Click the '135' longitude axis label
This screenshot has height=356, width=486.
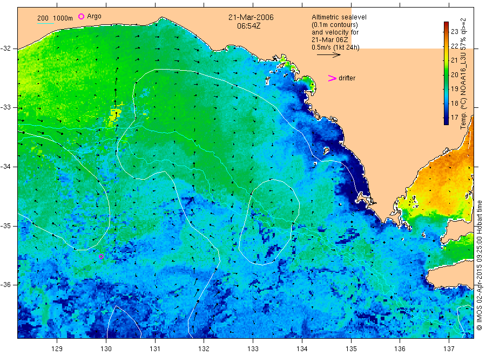coord(351,349)
